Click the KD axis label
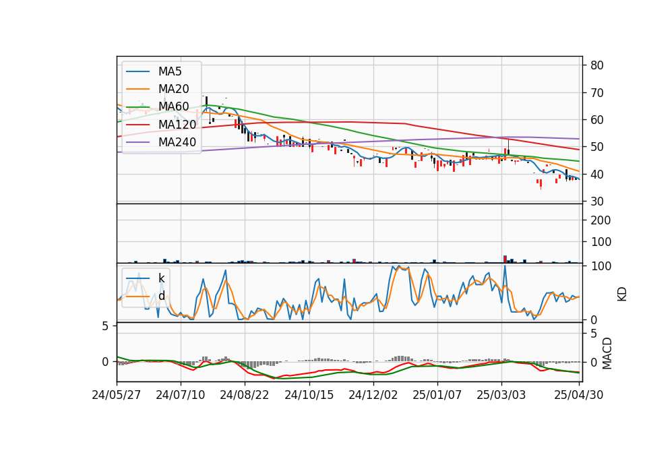The height and width of the screenshot is (465, 647). pos(622,294)
